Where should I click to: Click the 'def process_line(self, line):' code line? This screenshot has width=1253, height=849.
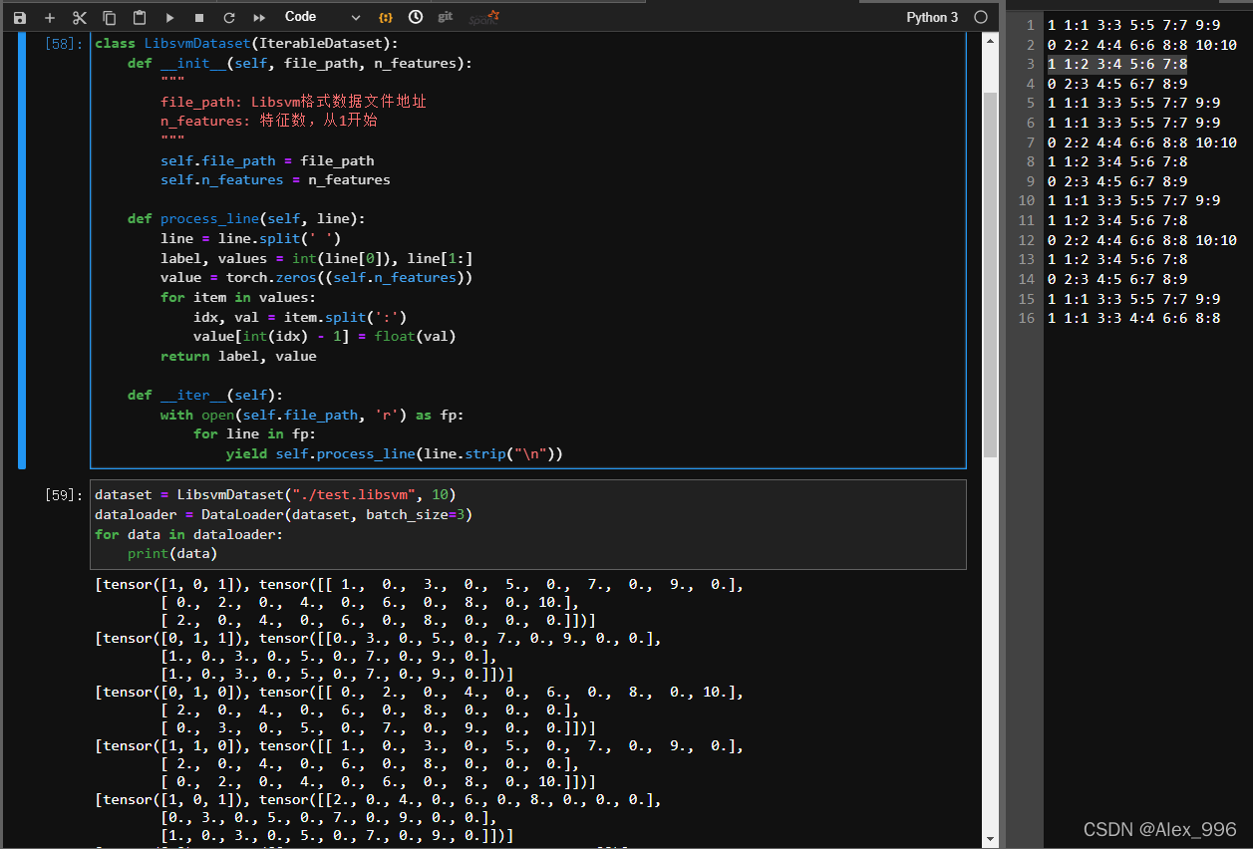246,219
